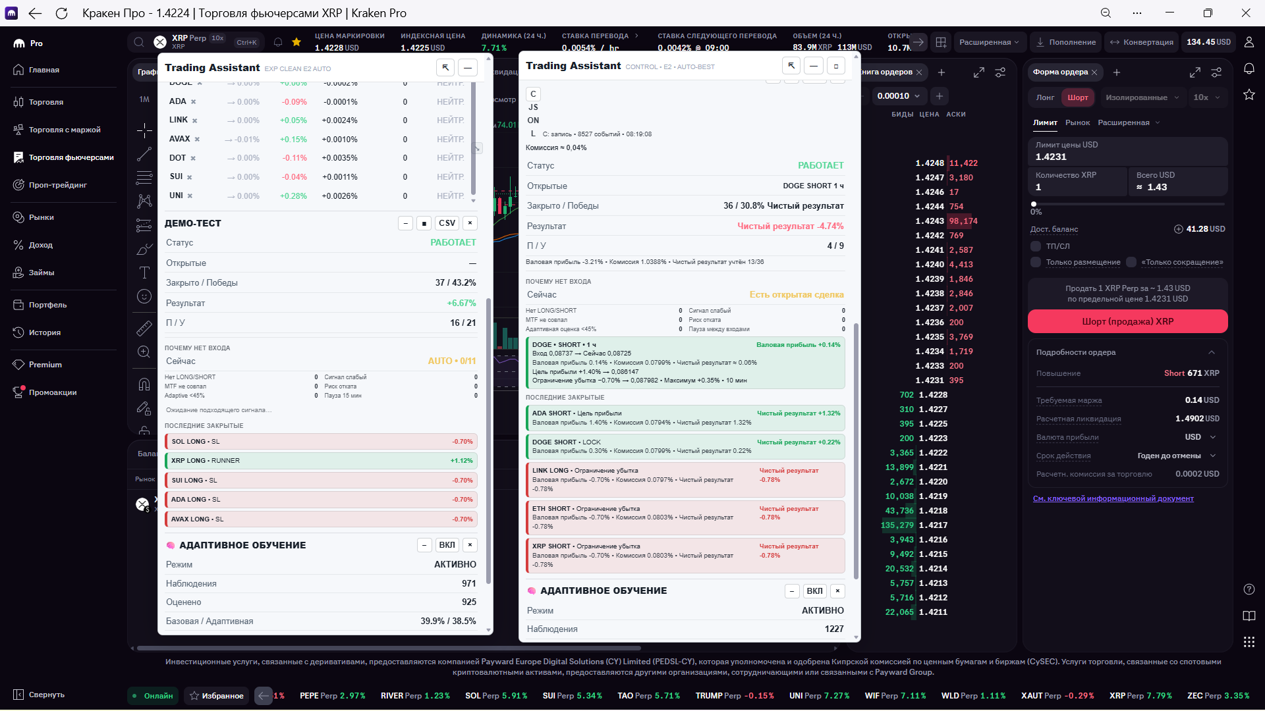Toggle the ТП/СЛ option

[x=1036, y=246]
